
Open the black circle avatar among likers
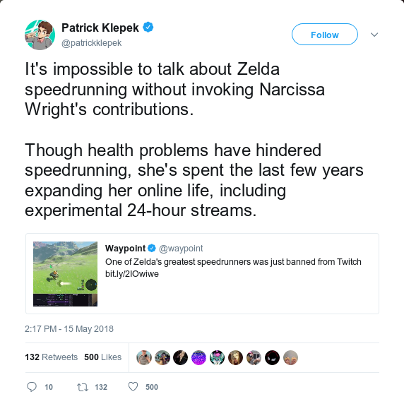[x=272, y=357]
